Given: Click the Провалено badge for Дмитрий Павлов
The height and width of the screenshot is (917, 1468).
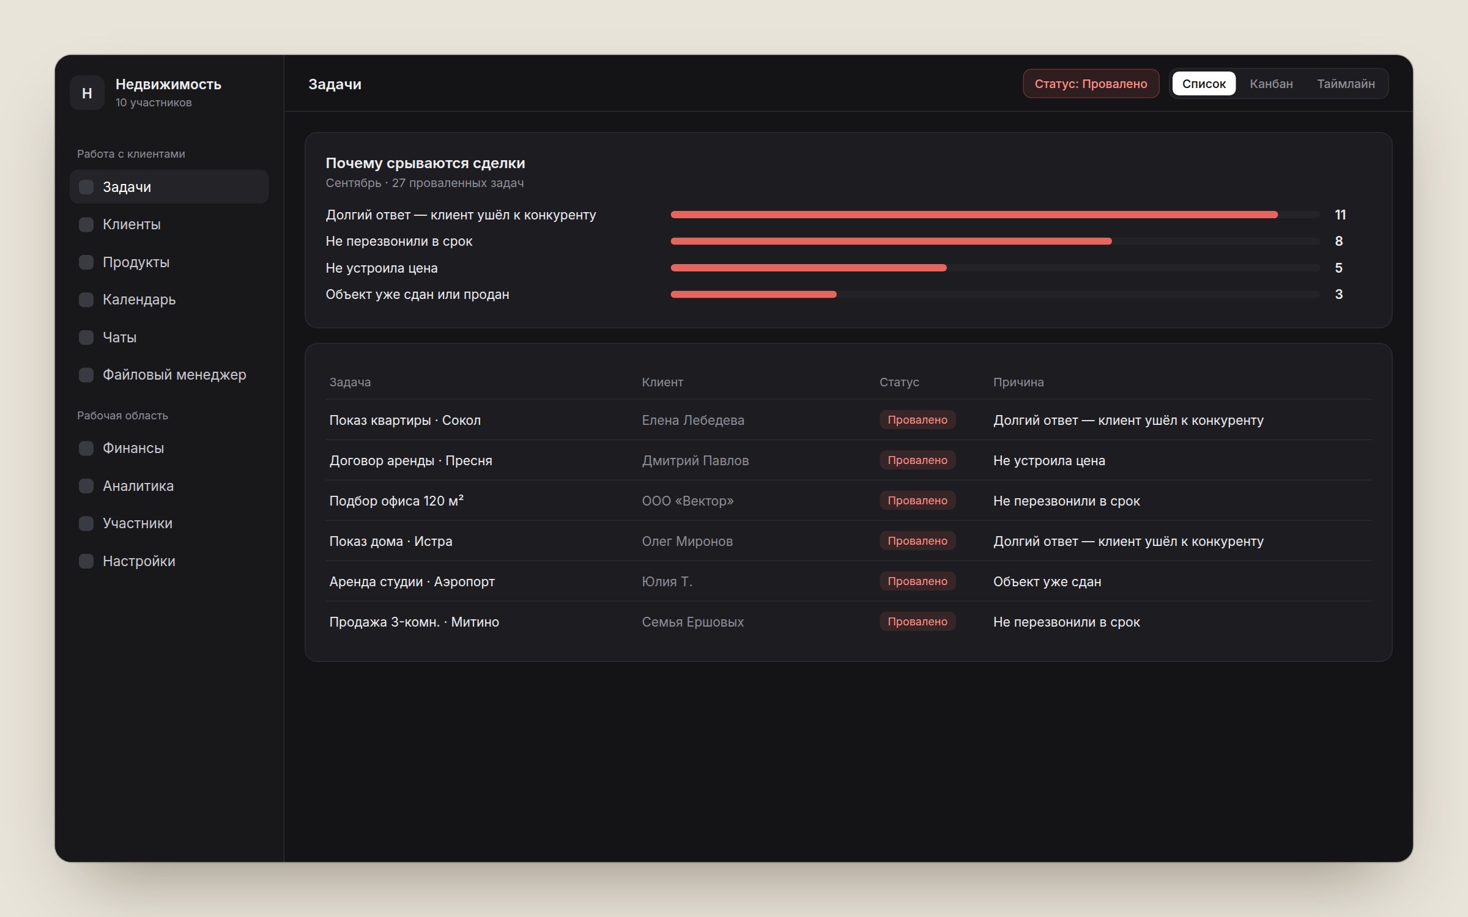Looking at the screenshot, I should click(917, 460).
